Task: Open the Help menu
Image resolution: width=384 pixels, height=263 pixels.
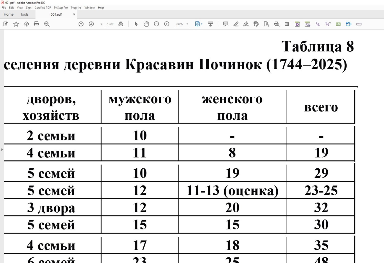Action: [101, 8]
